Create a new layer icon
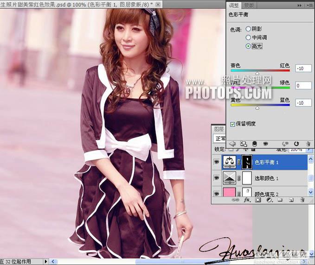Screen dimensions: 315x265 click(x=291, y=200)
